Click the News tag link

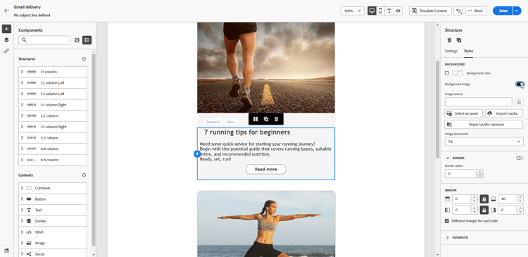(x=232, y=122)
